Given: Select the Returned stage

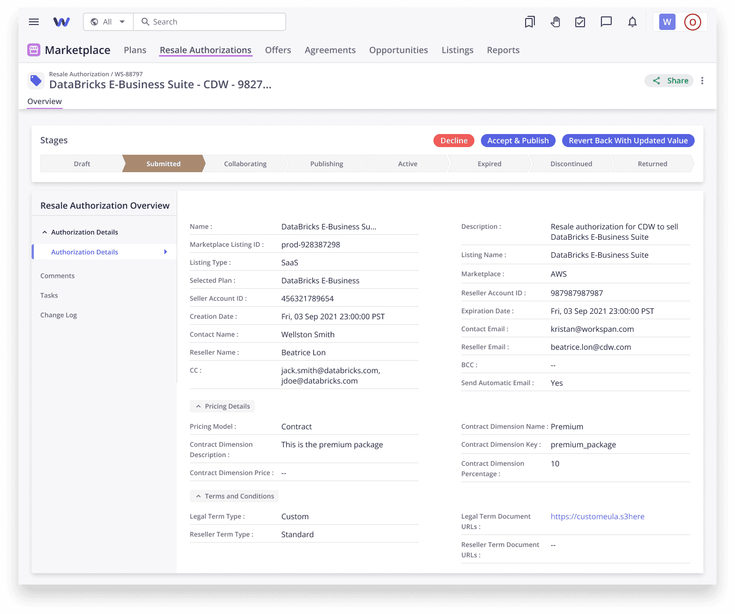Looking at the screenshot, I should click(653, 163).
